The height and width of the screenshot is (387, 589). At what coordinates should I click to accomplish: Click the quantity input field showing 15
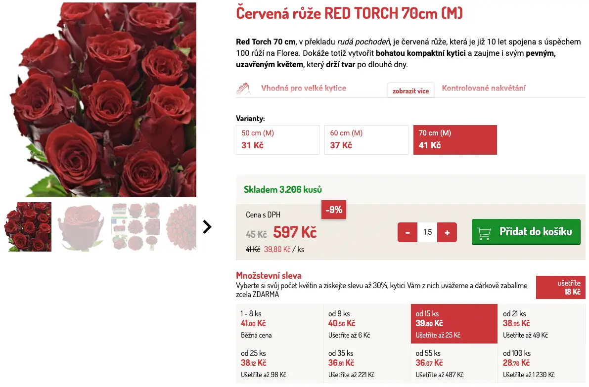tap(427, 232)
